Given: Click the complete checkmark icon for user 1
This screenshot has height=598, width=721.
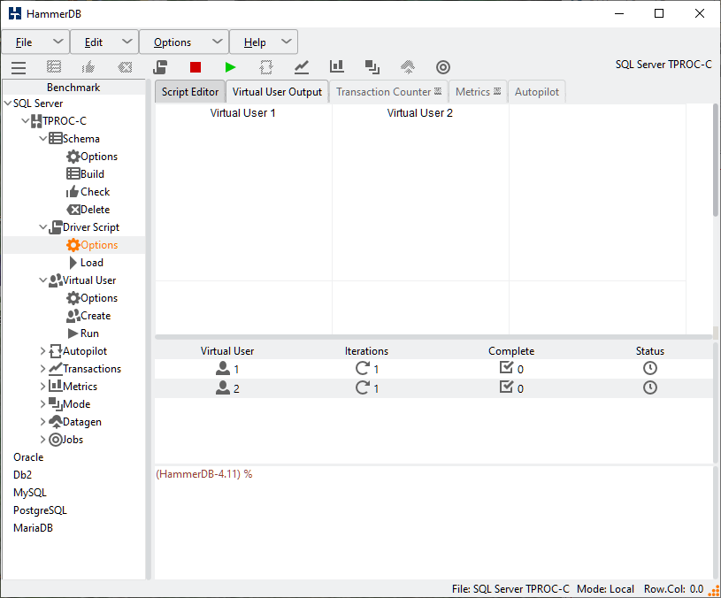Looking at the screenshot, I should point(506,367).
